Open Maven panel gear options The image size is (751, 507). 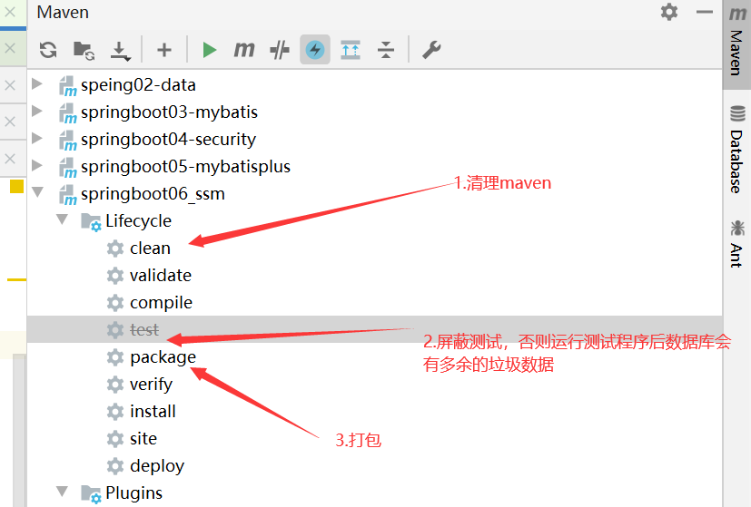(669, 12)
